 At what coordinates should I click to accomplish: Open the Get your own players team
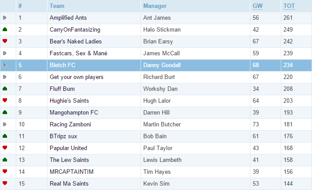(76, 77)
